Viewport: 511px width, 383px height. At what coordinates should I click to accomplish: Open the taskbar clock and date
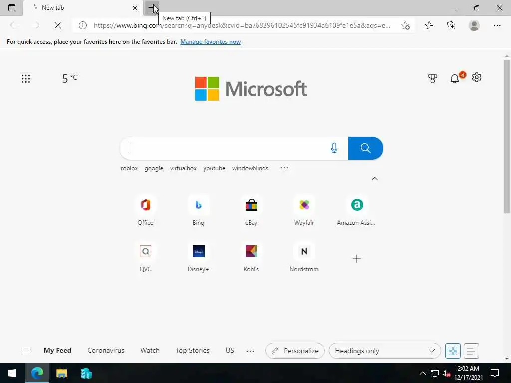(468, 373)
